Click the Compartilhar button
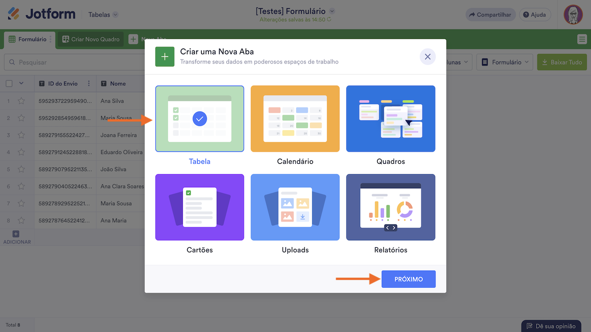 click(490, 15)
